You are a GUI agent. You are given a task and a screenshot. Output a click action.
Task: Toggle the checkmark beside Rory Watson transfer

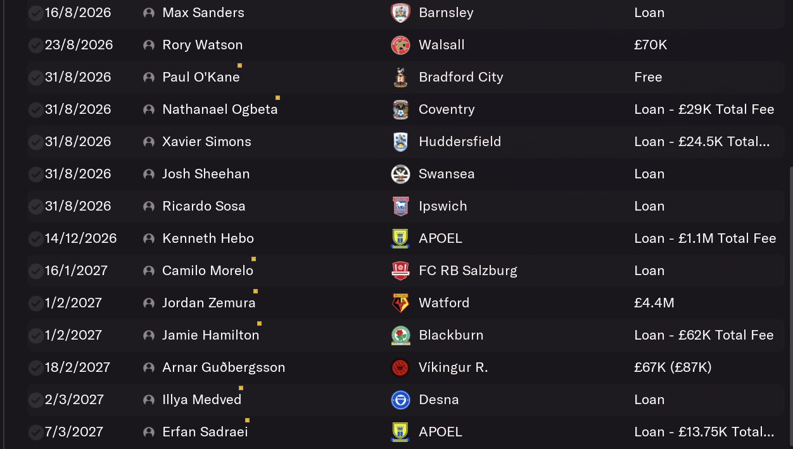tap(35, 45)
